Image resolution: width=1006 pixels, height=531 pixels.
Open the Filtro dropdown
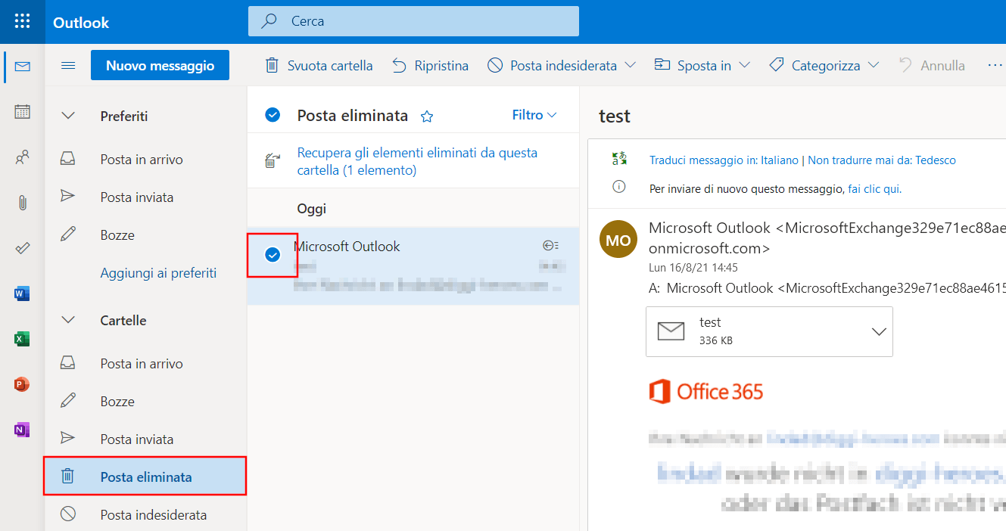[x=534, y=115]
